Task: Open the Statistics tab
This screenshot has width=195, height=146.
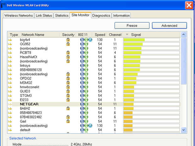Action: (x=62, y=15)
